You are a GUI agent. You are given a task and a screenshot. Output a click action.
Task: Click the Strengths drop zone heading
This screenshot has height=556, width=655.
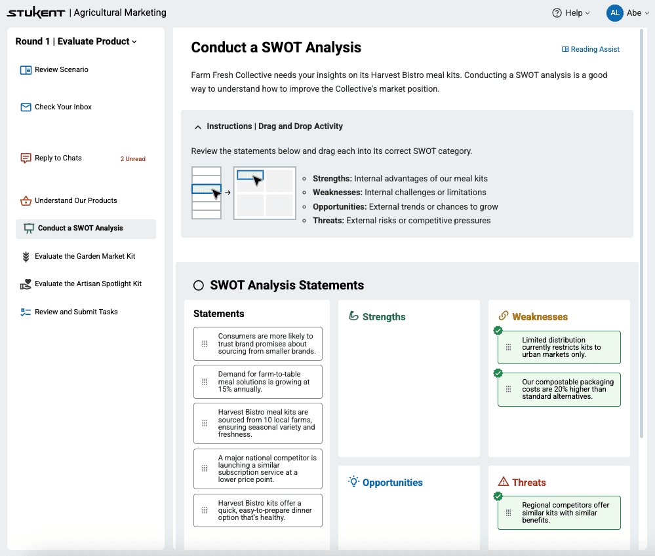(x=384, y=317)
